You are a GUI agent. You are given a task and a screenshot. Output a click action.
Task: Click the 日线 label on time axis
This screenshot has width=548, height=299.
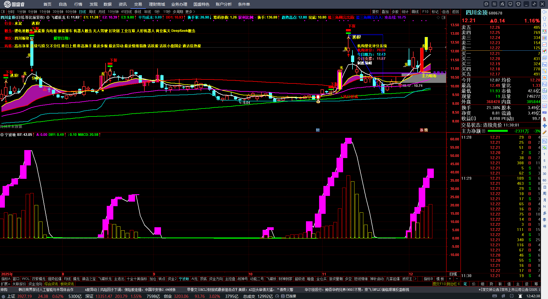pos(453,274)
